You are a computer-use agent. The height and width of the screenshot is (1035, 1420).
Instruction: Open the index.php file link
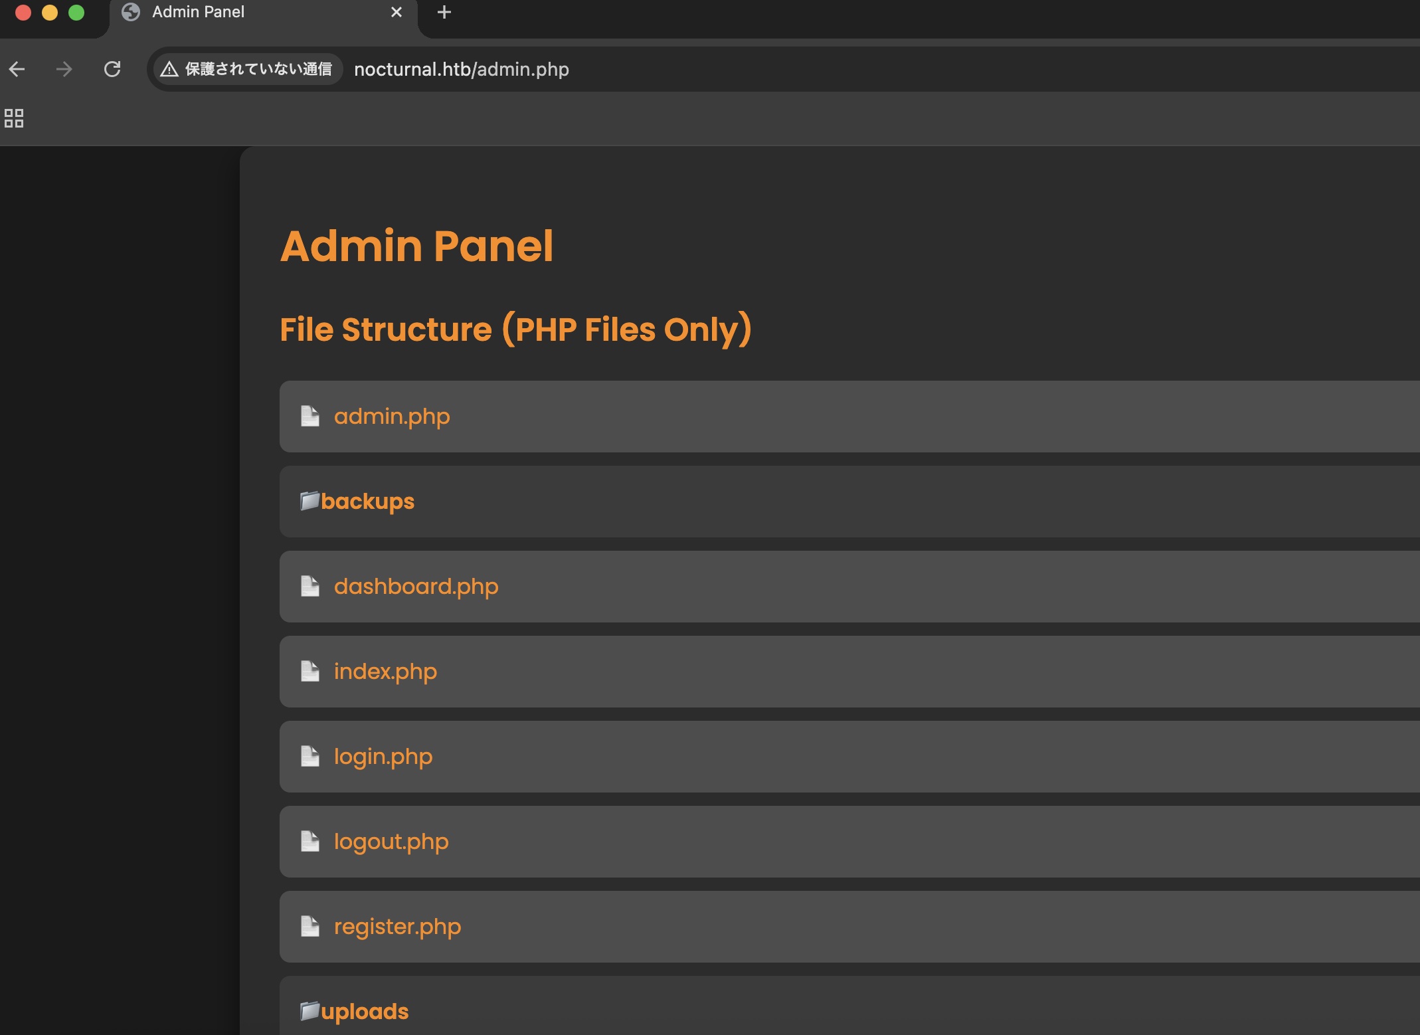385,672
